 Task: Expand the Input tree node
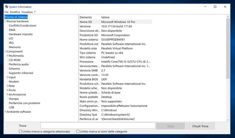click(7, 77)
